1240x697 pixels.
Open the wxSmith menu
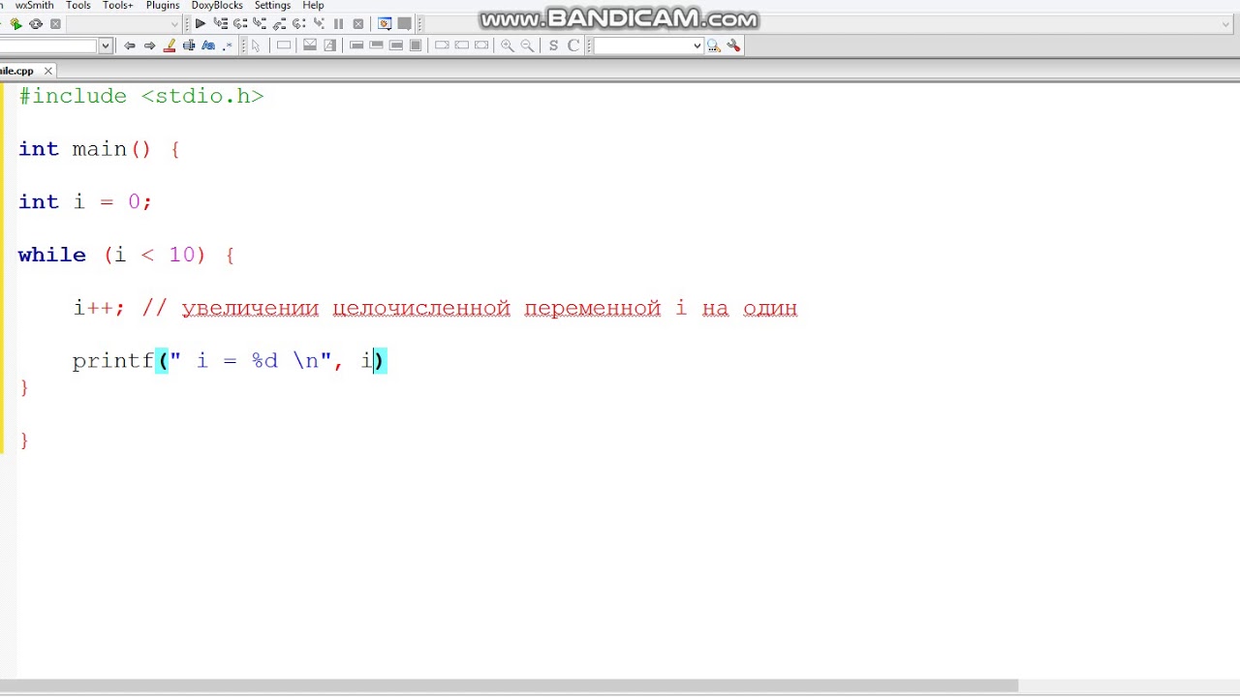point(35,6)
